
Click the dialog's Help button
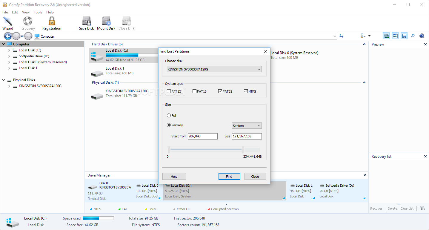(x=174, y=176)
